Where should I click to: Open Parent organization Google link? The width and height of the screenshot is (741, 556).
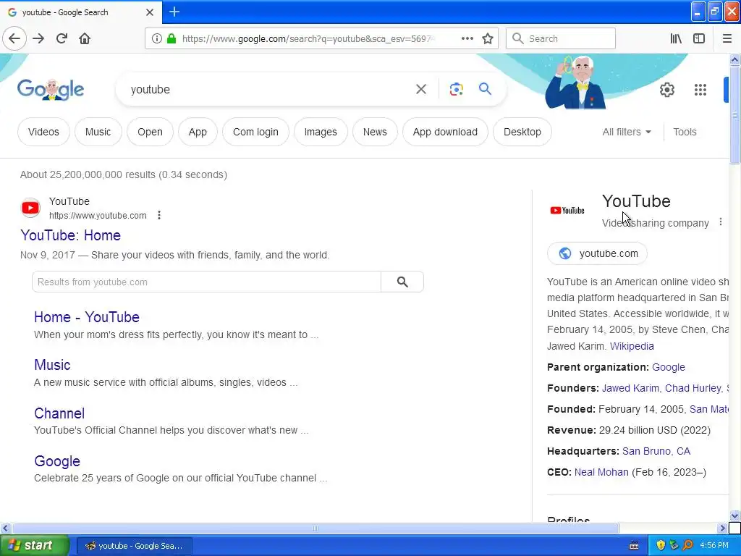(x=668, y=367)
